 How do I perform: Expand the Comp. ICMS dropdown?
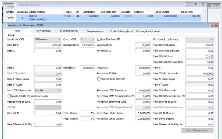click(87, 39)
